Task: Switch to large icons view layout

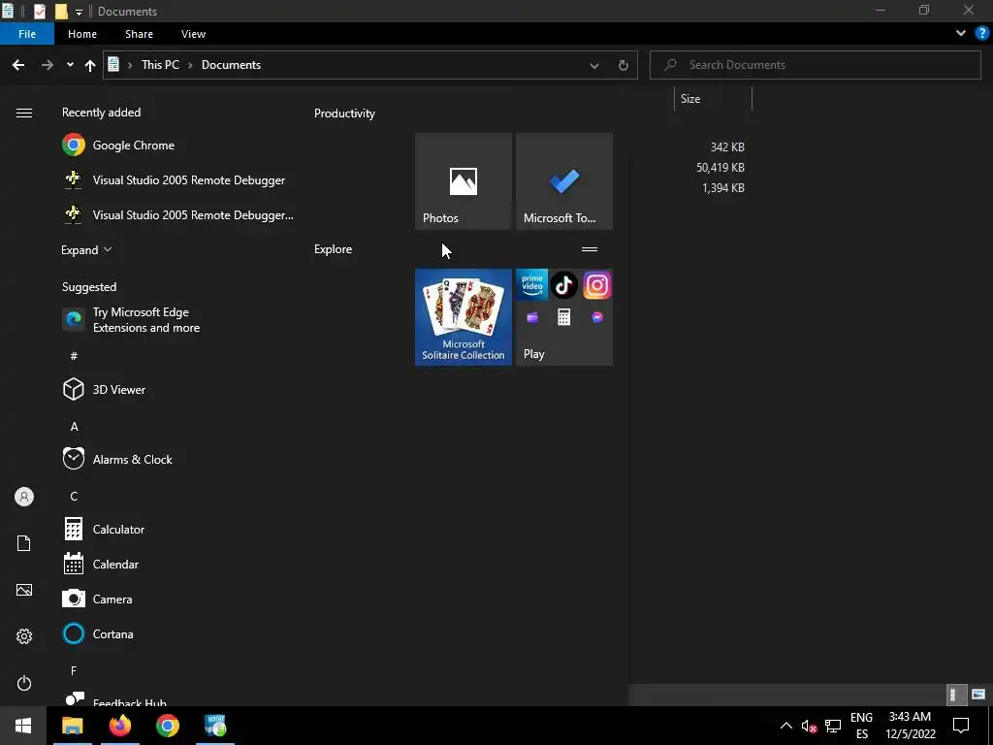Action: pos(978,695)
